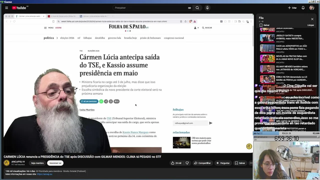Open the three-dot more actions menu

click(251, 163)
